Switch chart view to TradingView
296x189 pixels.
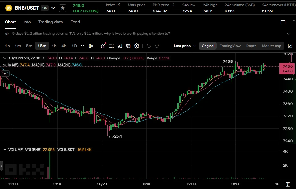(x=230, y=46)
